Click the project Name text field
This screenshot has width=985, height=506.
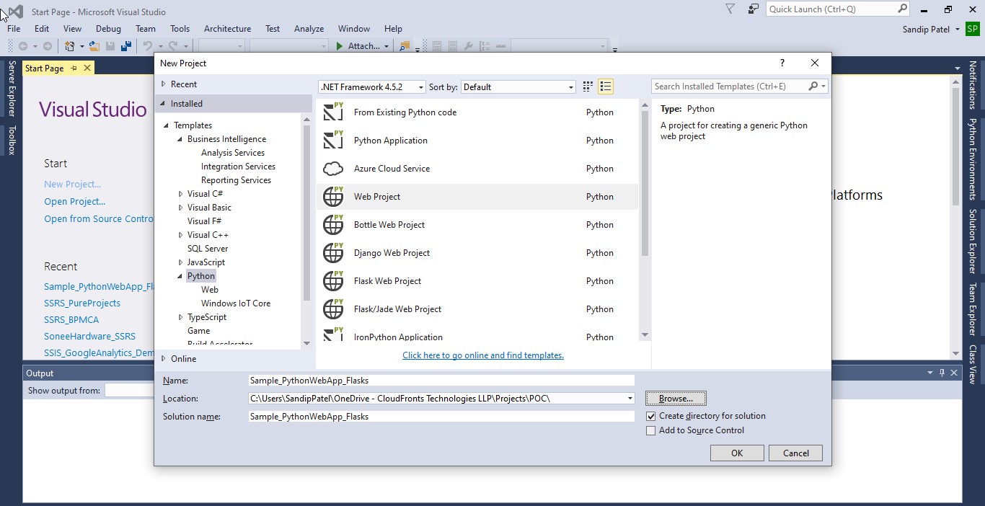click(441, 380)
